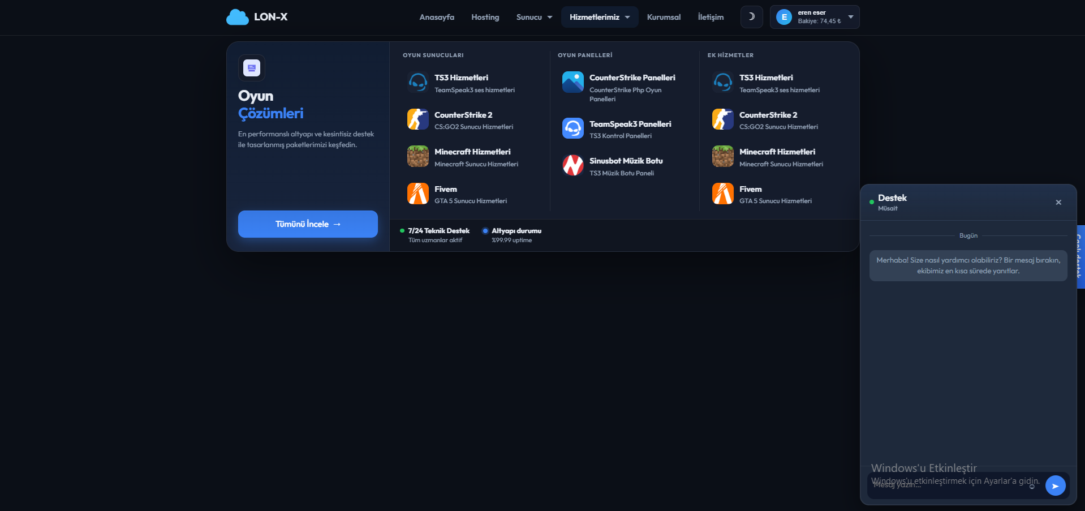
Task: Open the emoji picker in the chat box
Action: [x=1032, y=486]
